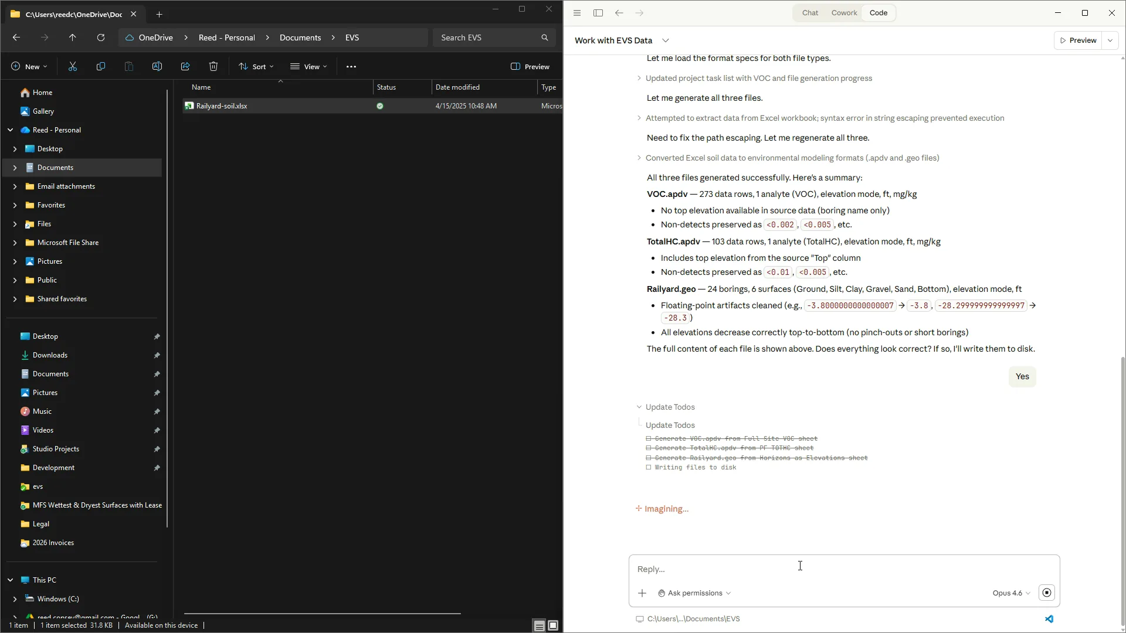Click the Cut icon in Explorer toolbar

[x=73, y=67]
